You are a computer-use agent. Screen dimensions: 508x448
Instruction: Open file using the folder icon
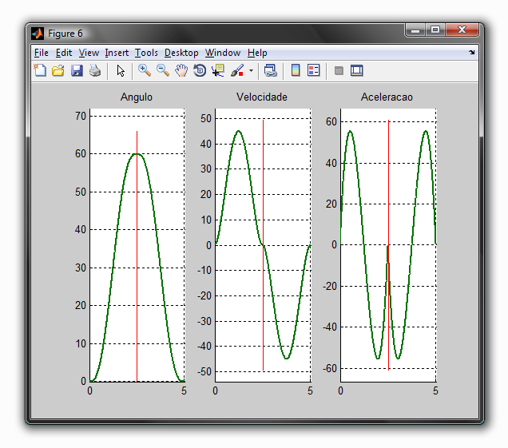pos(58,71)
